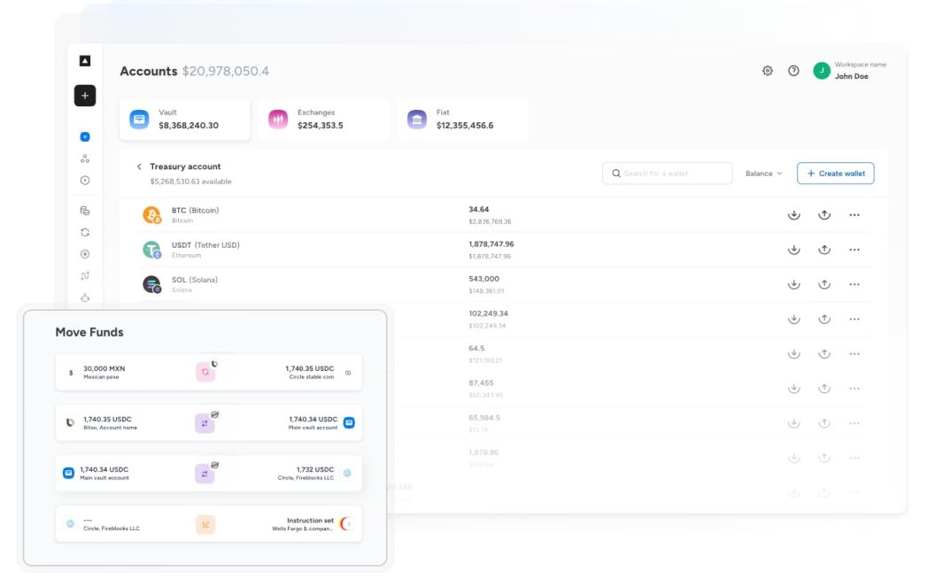Go back using Treasury account chevron
This screenshot has height=587, width=928.
[139, 166]
